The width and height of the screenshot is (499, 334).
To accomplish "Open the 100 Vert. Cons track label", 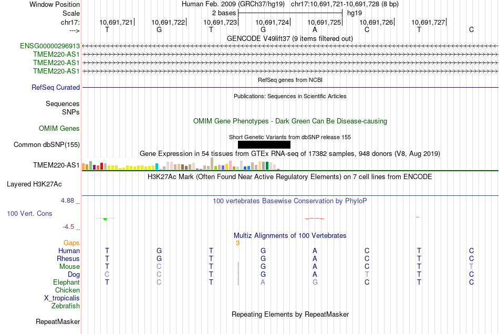I will click(29, 213).
